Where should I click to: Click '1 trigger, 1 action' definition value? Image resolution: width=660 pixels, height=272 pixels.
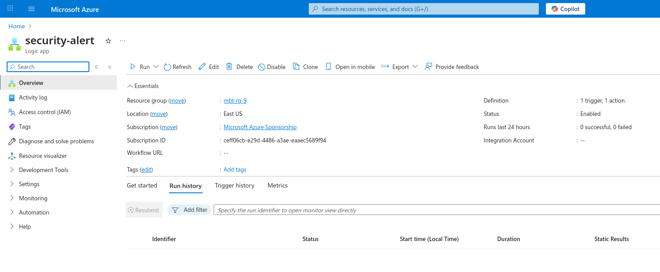tap(602, 101)
